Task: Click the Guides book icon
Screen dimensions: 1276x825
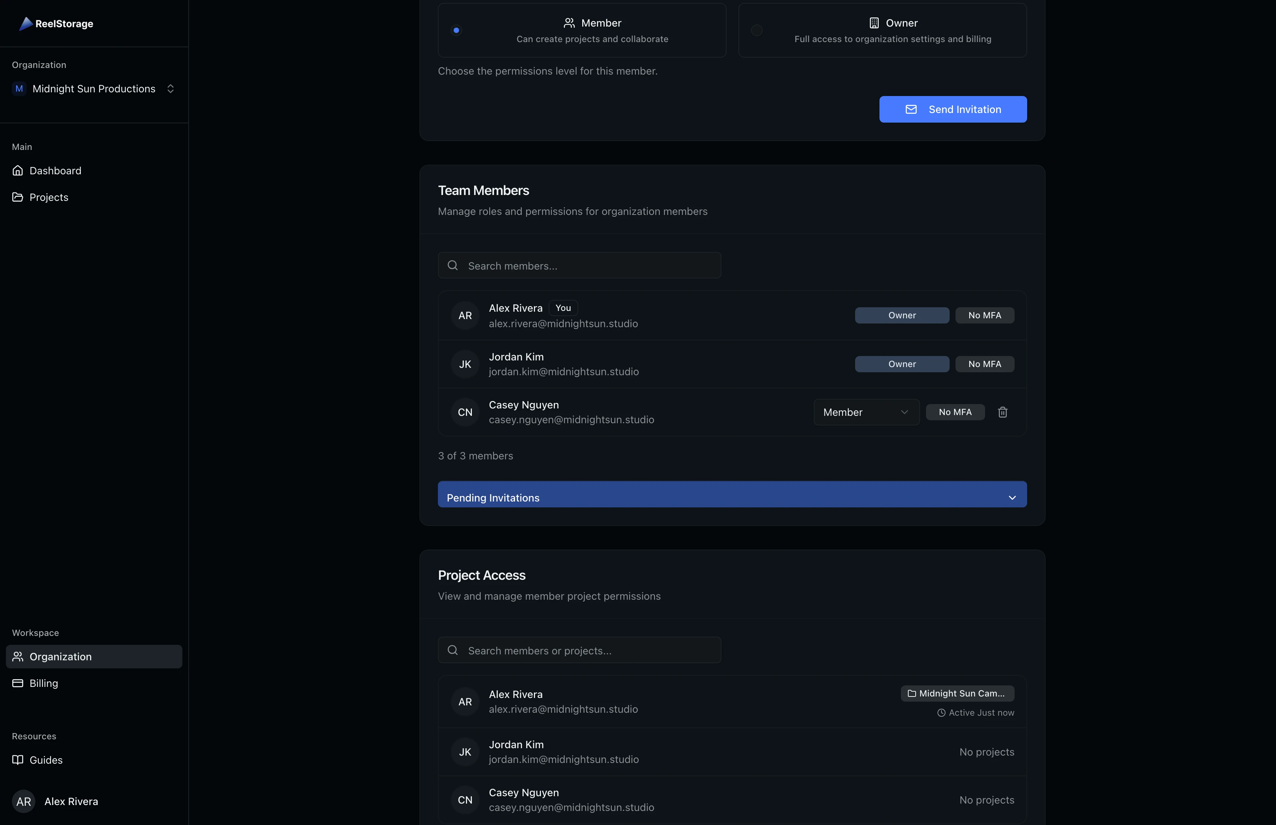Action: (18, 760)
